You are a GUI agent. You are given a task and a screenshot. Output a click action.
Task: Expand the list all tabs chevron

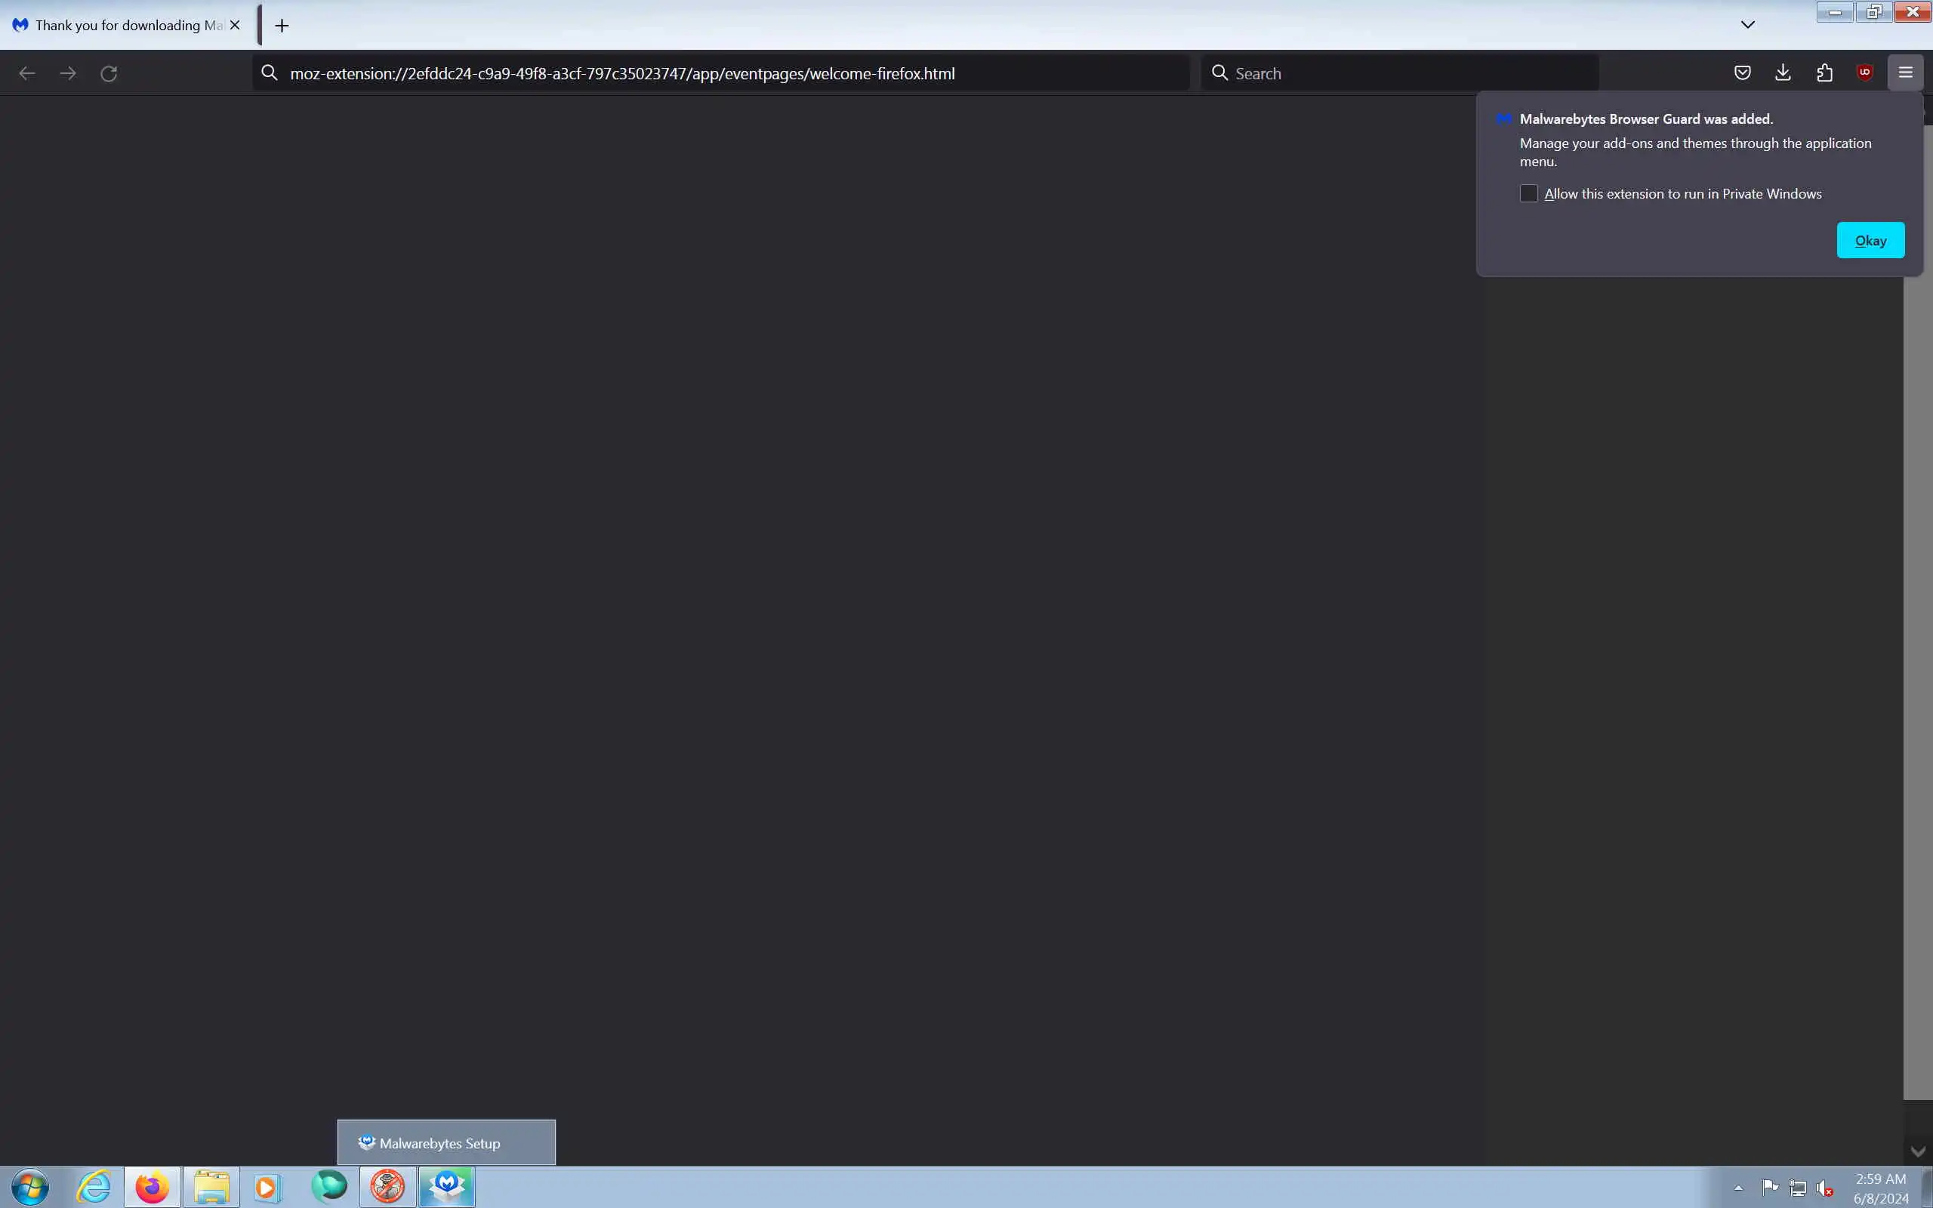click(1748, 25)
